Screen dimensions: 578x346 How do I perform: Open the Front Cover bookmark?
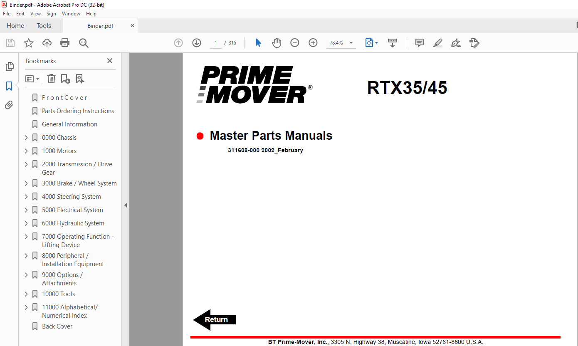pos(64,98)
